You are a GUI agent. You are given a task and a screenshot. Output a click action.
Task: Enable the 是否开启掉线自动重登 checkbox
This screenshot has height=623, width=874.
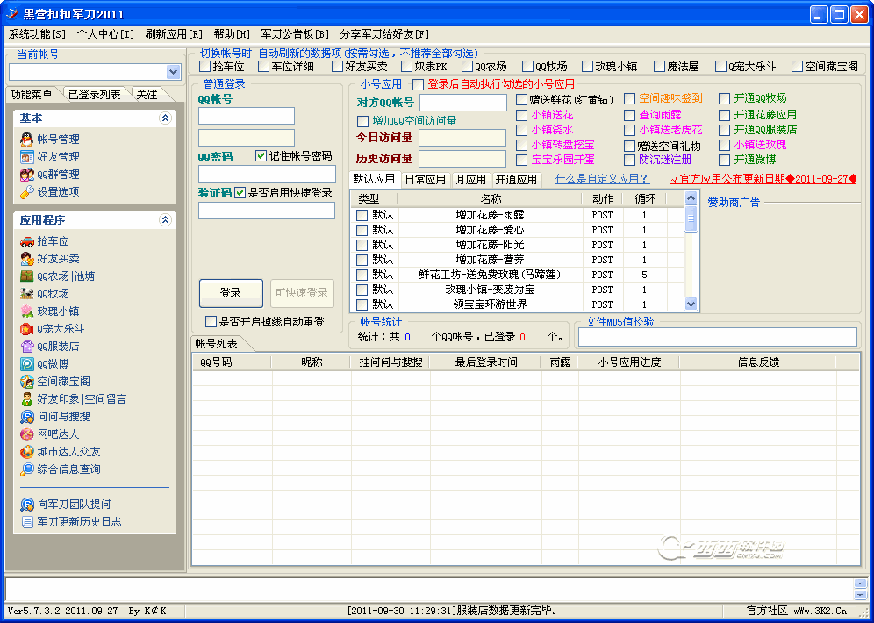click(211, 322)
